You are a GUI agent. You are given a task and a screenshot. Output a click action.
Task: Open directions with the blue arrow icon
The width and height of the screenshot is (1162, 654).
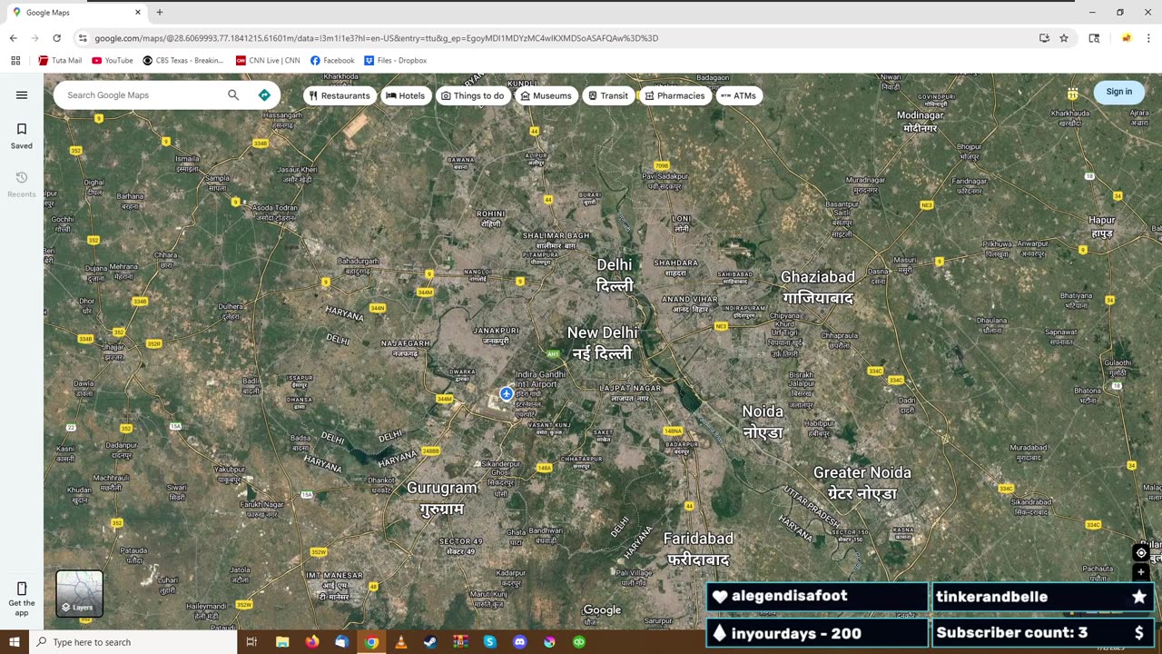264,94
